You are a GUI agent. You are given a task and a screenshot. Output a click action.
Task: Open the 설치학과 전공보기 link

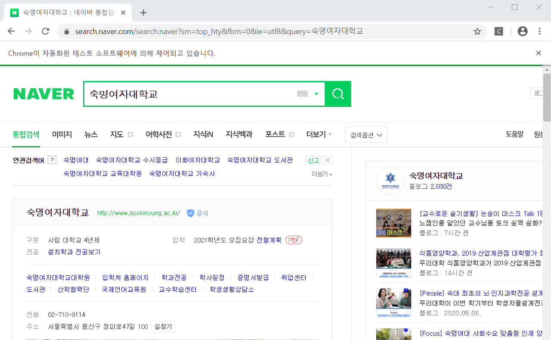(x=74, y=252)
